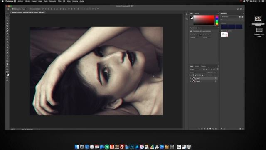Select the Capas tab
This screenshot has height=150, width=266.
(x=191, y=66)
